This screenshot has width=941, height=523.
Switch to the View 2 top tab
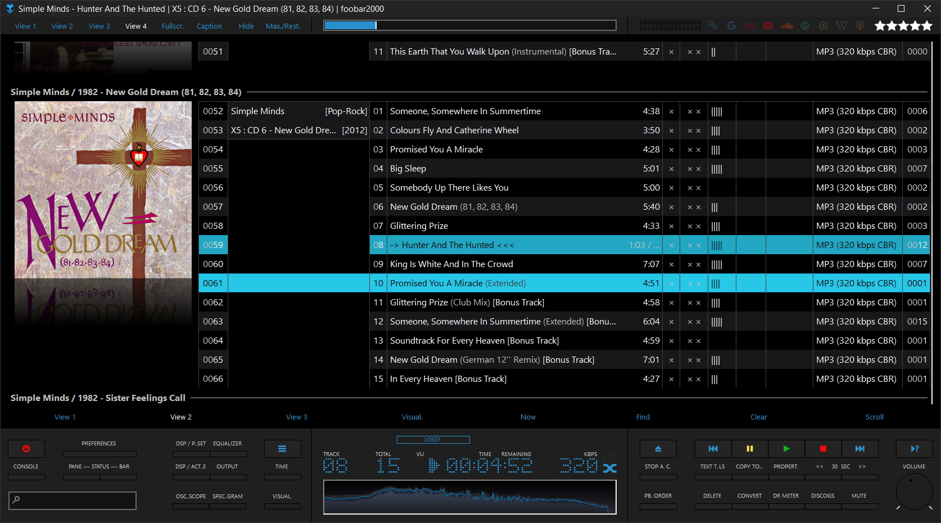(x=62, y=26)
